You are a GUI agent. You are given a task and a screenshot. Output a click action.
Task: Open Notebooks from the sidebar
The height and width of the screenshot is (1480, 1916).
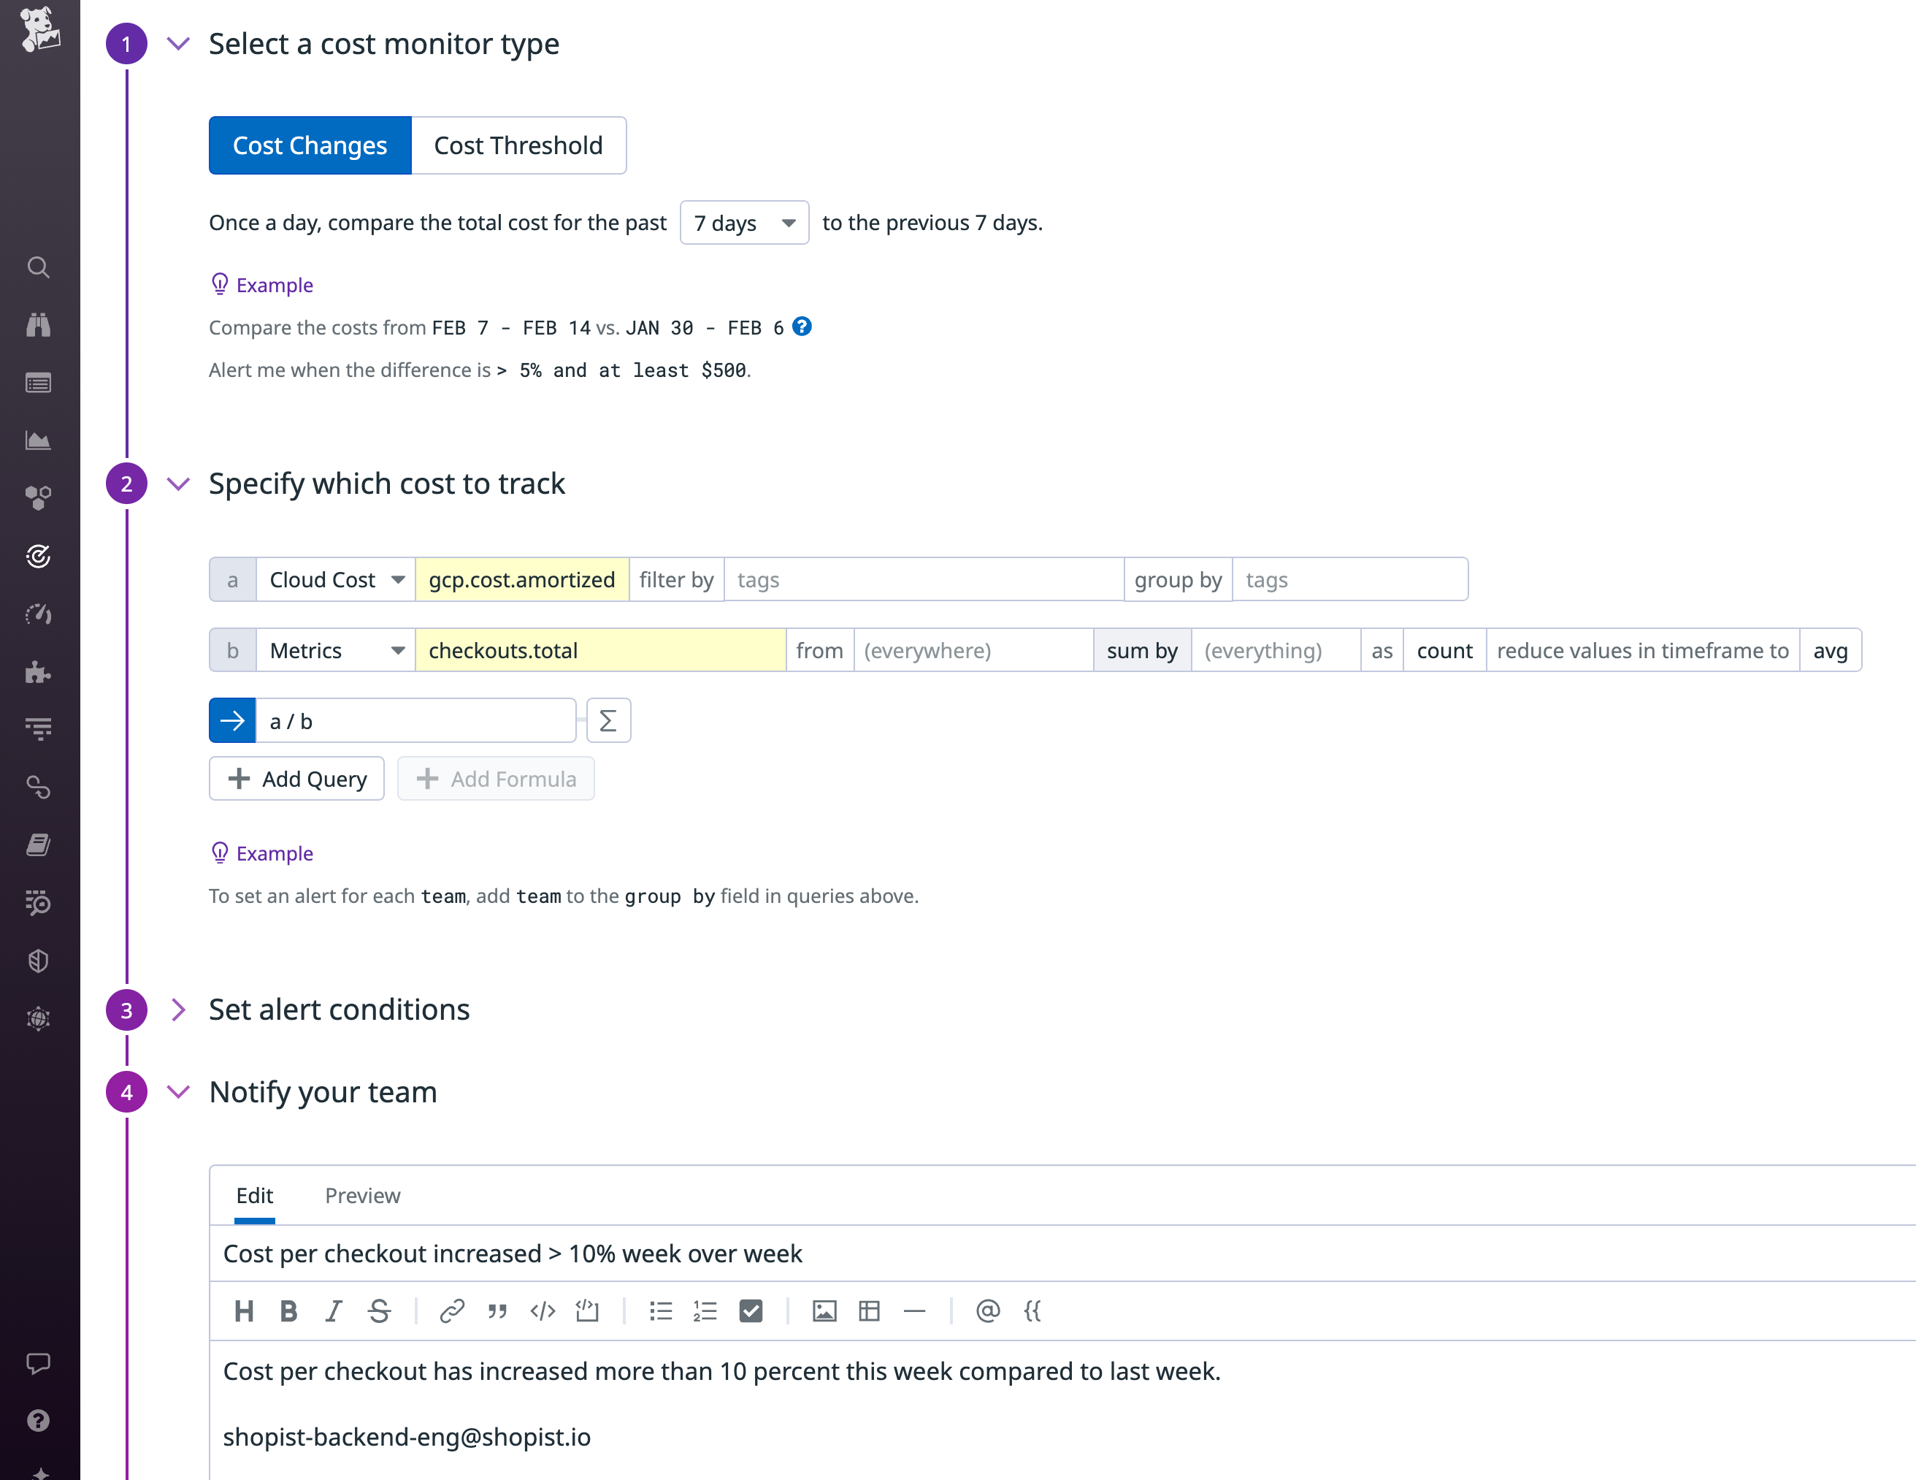(39, 844)
